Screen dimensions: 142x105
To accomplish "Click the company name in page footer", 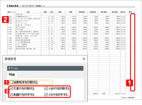I will point(128,98).
